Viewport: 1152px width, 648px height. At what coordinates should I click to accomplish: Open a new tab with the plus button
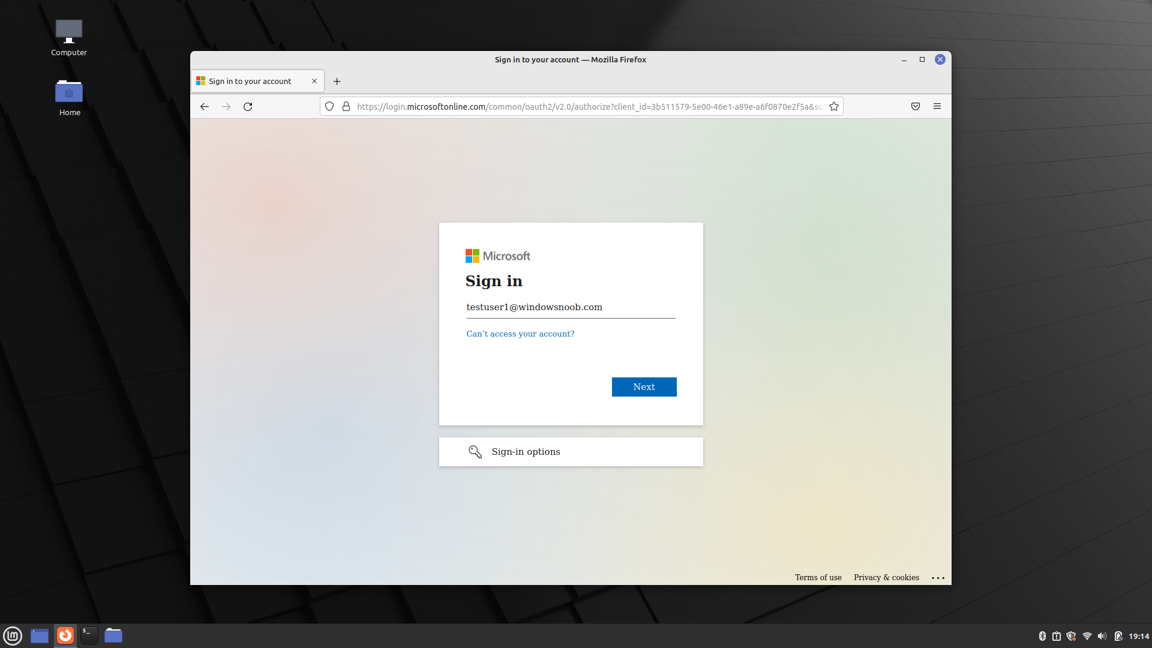(x=337, y=82)
